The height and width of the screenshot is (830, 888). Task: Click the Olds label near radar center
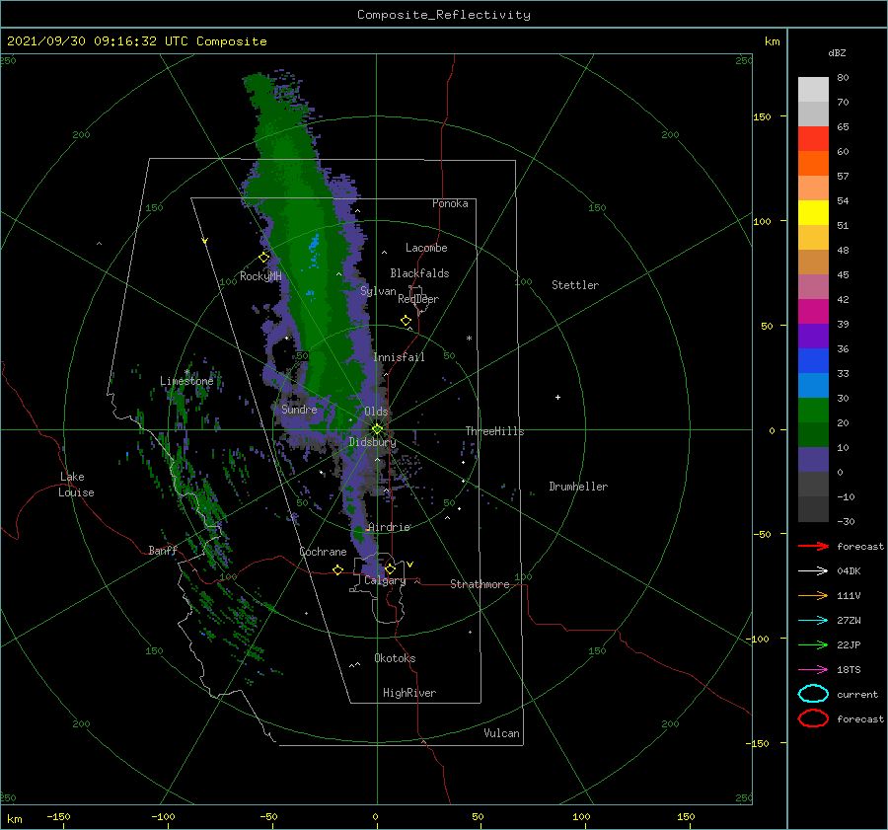coord(376,412)
